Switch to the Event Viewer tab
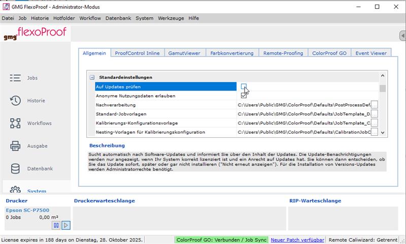The image size is (406, 244). tap(371, 53)
